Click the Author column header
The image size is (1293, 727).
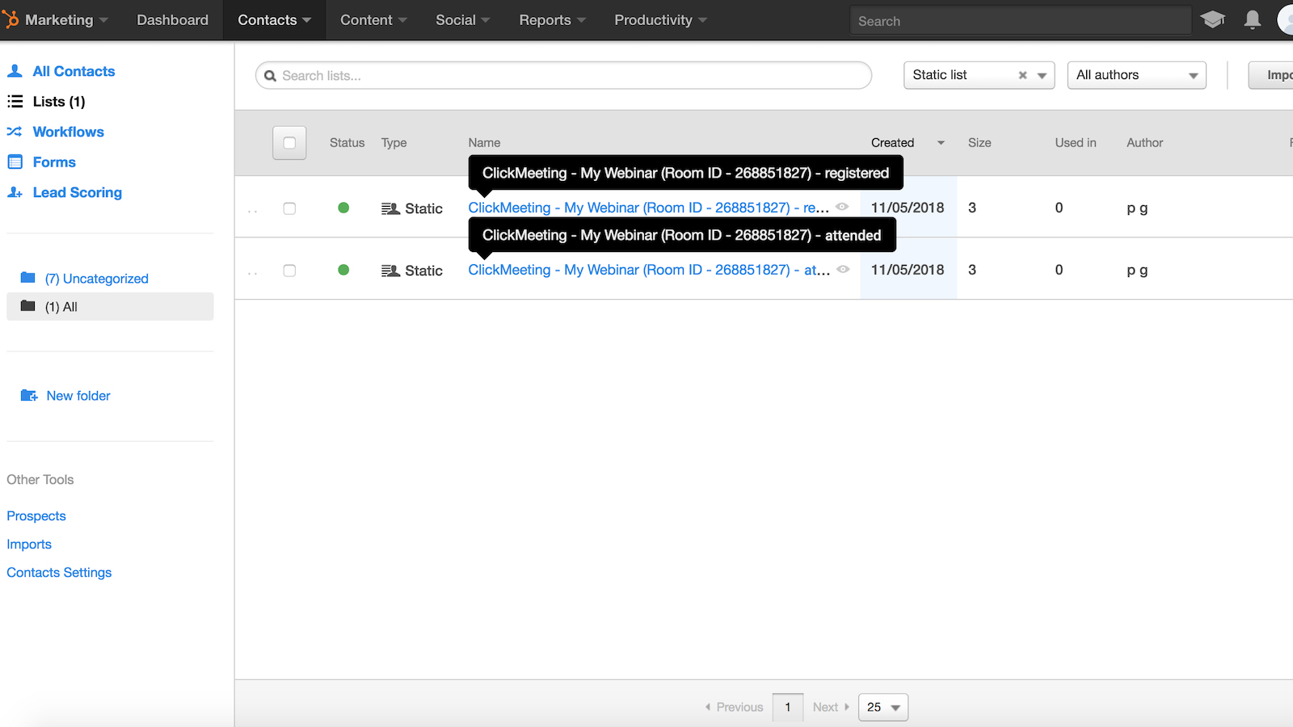(x=1145, y=142)
